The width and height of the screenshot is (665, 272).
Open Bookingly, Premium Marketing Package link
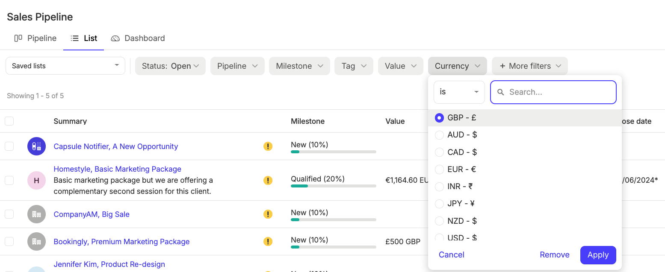pyautogui.click(x=121, y=242)
